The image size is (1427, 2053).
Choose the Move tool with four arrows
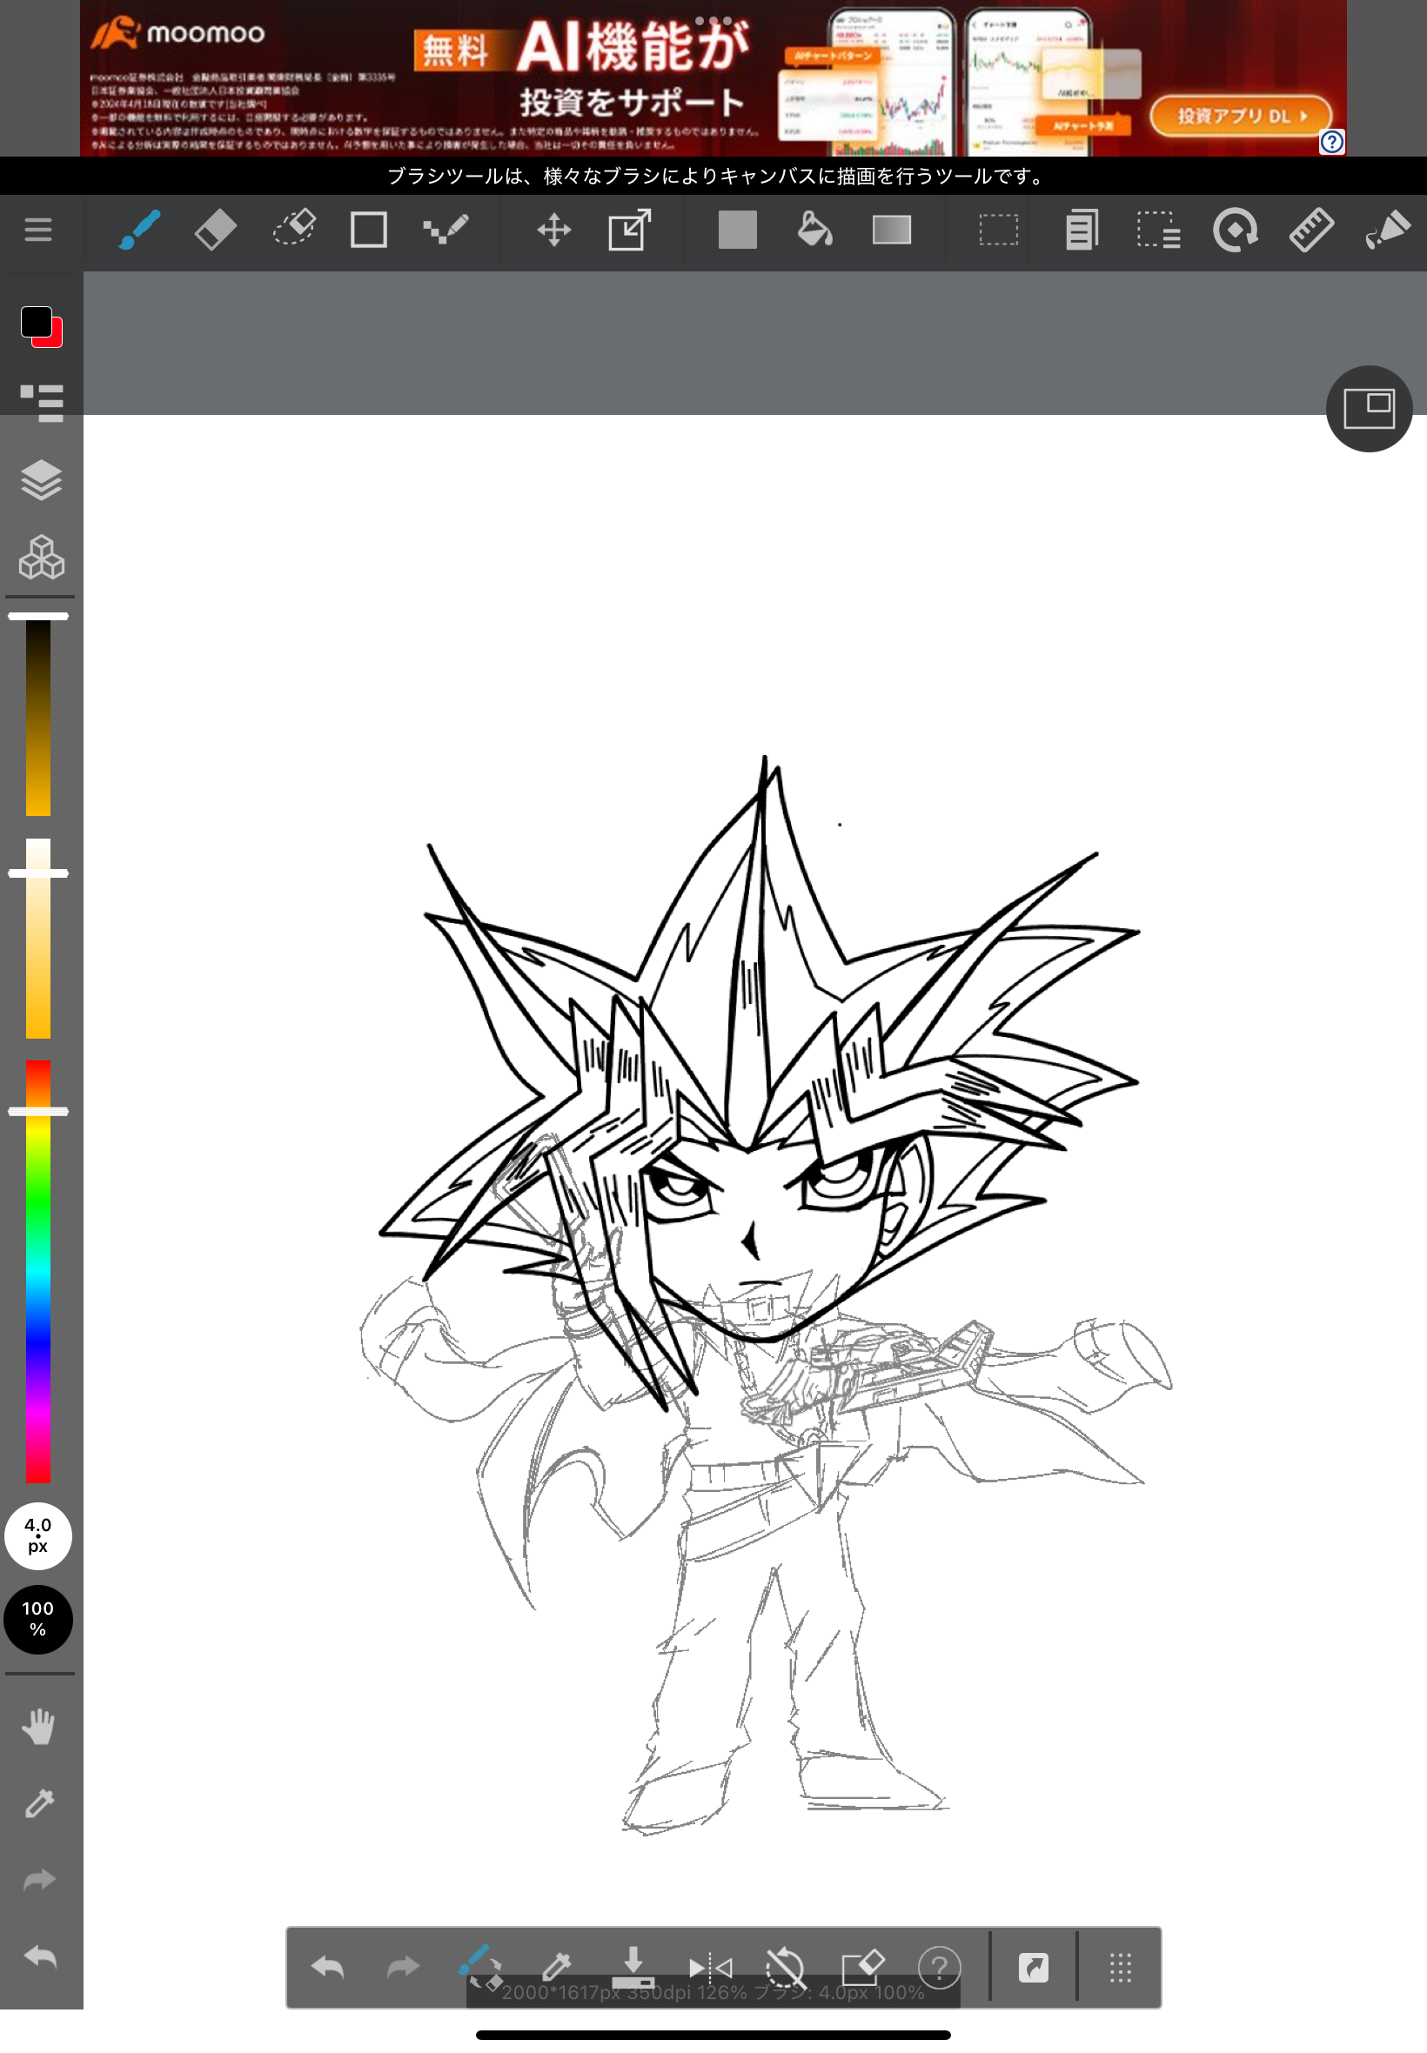pyautogui.click(x=553, y=230)
